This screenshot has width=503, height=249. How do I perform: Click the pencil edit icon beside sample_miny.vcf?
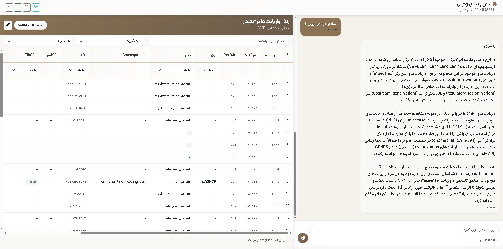coord(8,25)
